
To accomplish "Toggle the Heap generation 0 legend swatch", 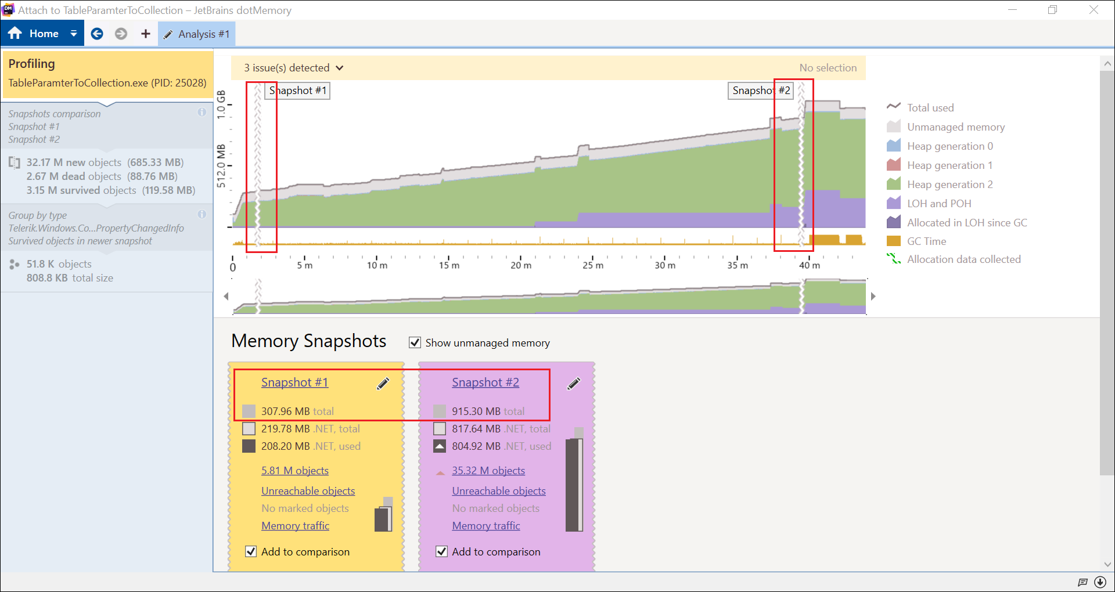I will [x=894, y=146].
